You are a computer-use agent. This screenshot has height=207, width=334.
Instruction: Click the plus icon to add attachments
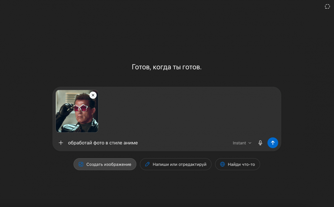61,143
